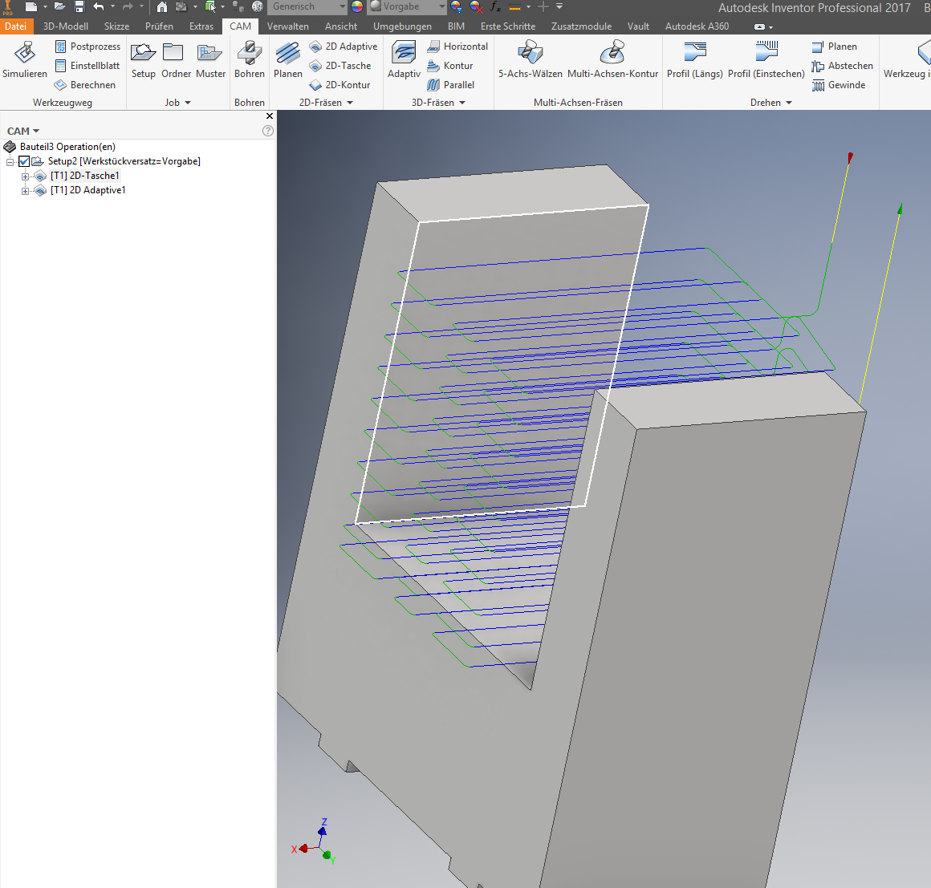Open the 3D Adaptiv milling tool
Screen dimensions: 931x888
[404, 59]
